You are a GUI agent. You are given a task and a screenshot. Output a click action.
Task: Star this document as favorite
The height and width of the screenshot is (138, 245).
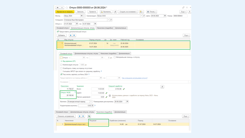click(67, 8)
